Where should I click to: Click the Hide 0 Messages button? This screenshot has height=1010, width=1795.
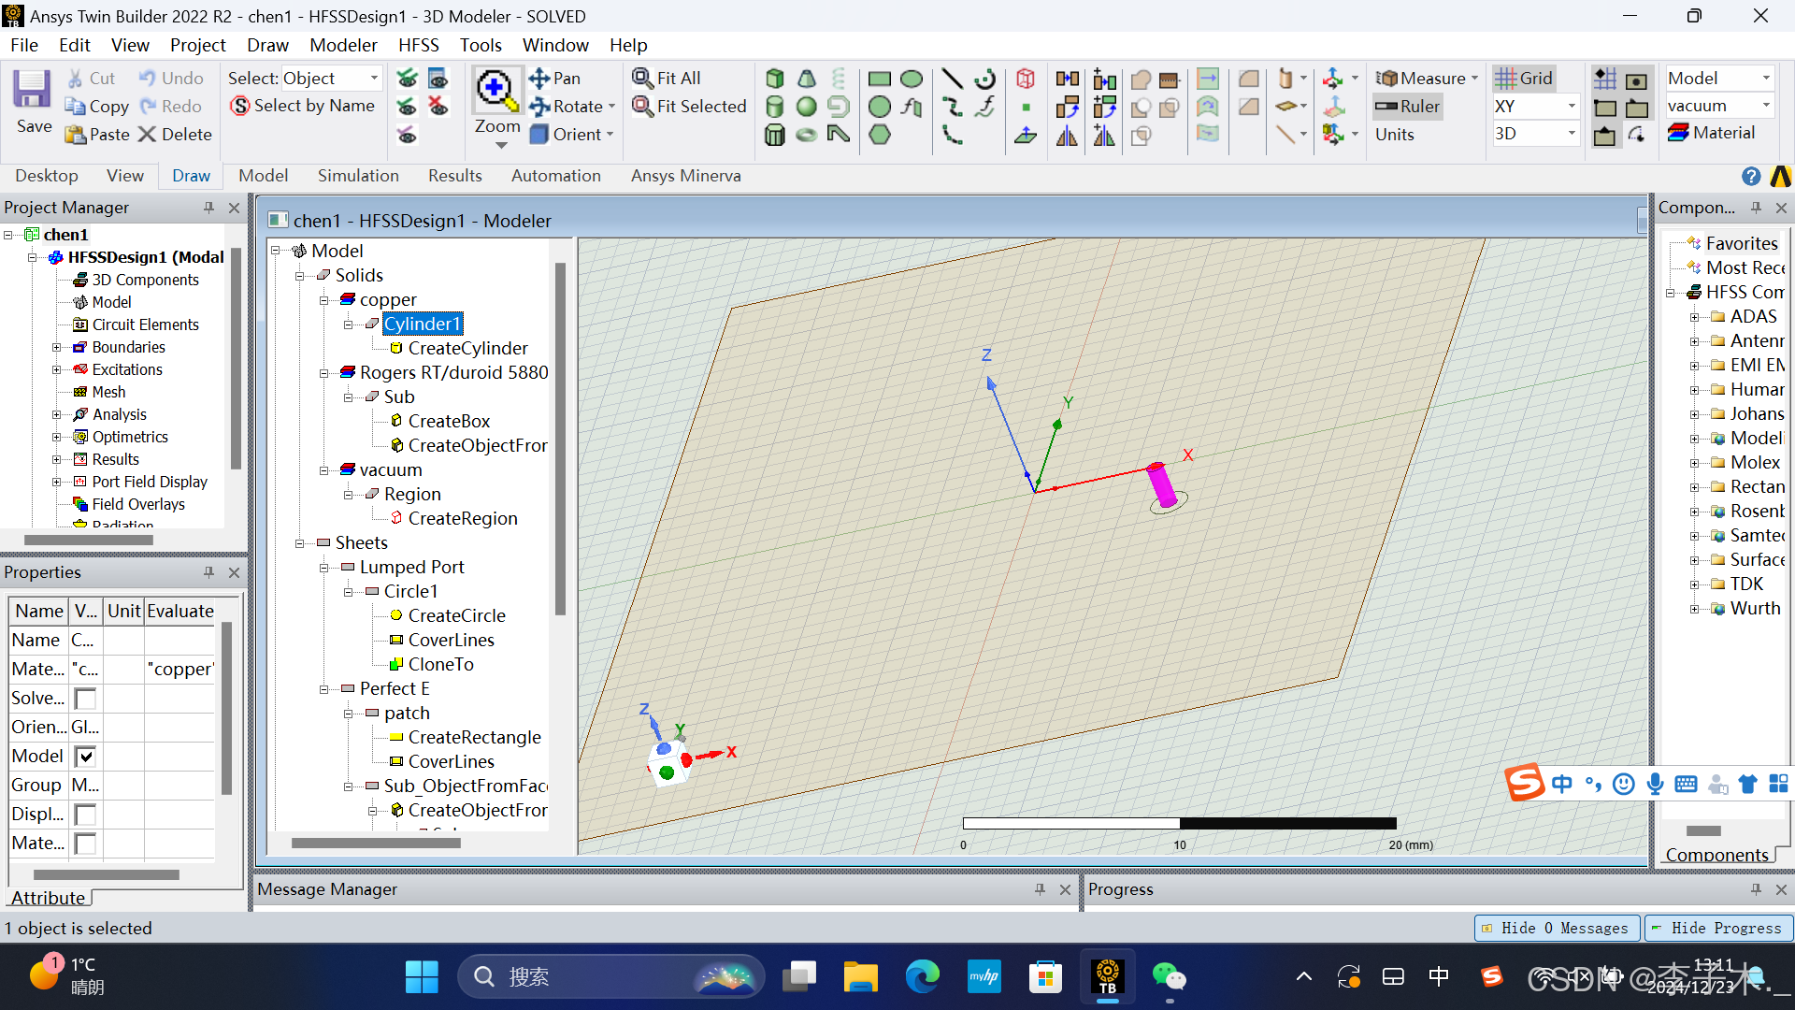pyautogui.click(x=1556, y=928)
